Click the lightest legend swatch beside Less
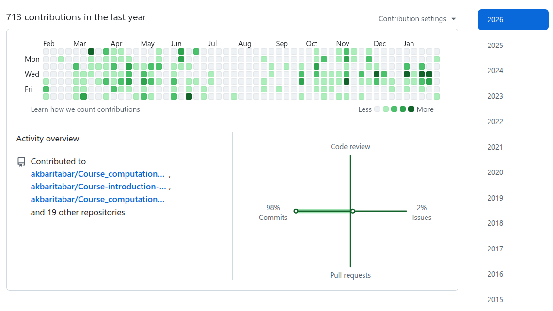553x311 pixels. [377, 109]
